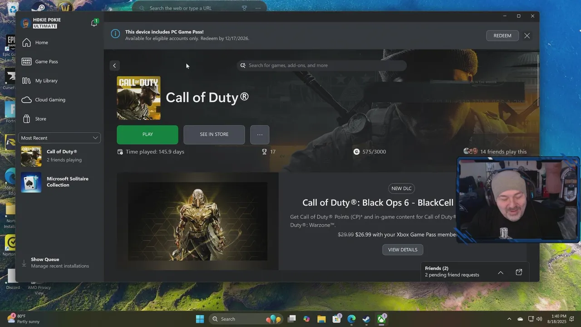
Task: Open File Explorer from the taskbar
Action: [321, 319]
